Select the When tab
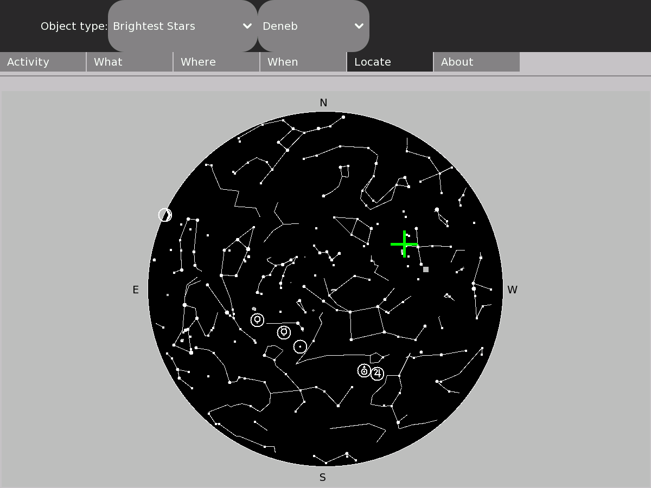Image resolution: width=651 pixels, height=488 pixels. click(x=303, y=62)
